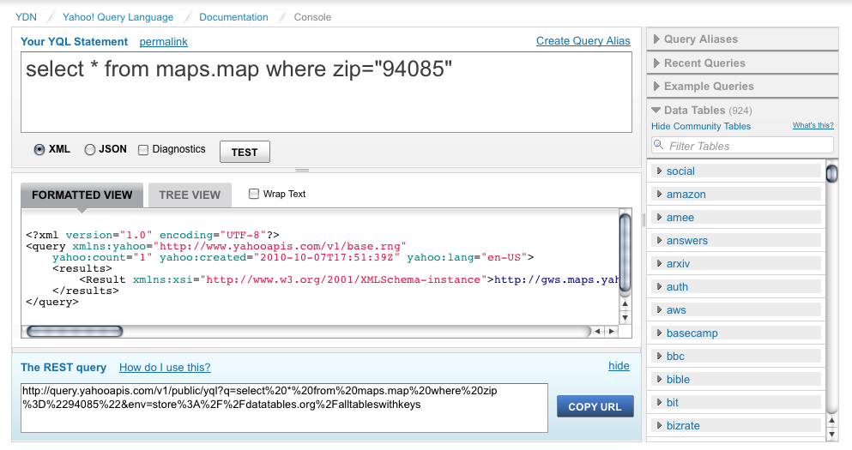Click the Filter Tables input field
Viewport: 852px width, 450px height.
click(x=746, y=146)
